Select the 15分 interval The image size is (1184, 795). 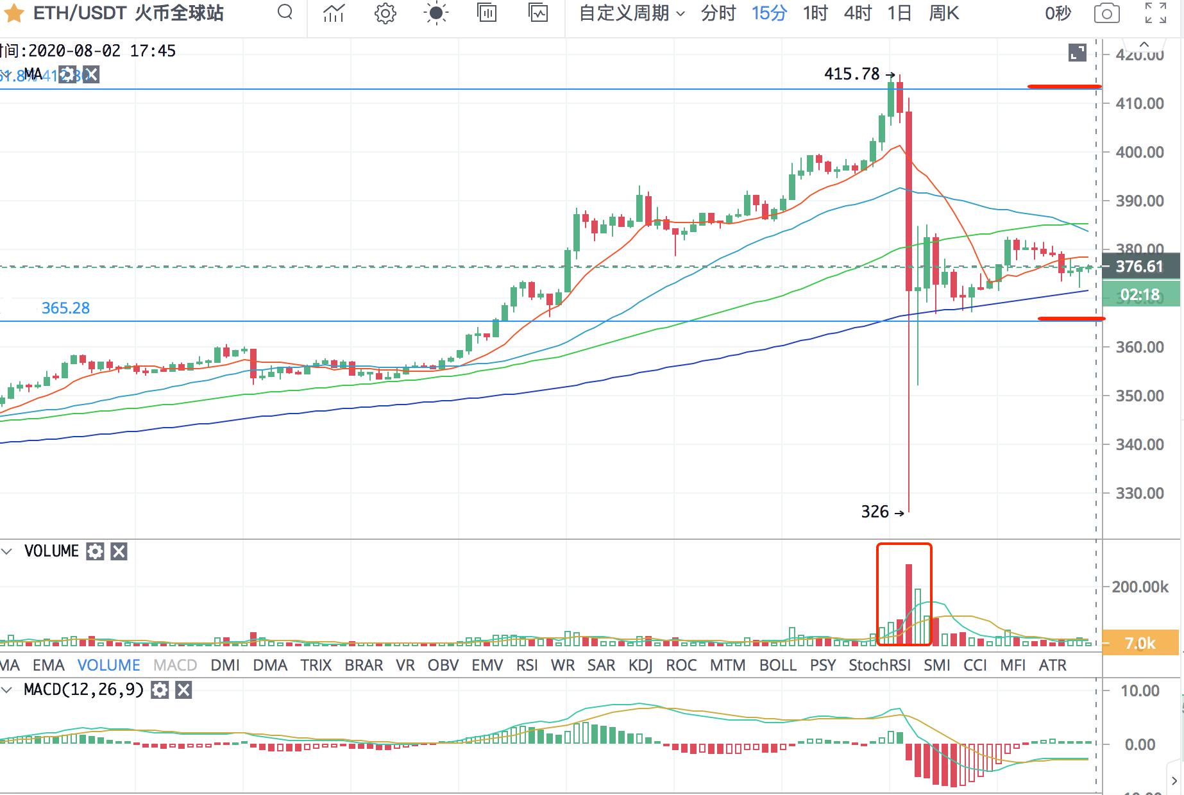(x=769, y=13)
